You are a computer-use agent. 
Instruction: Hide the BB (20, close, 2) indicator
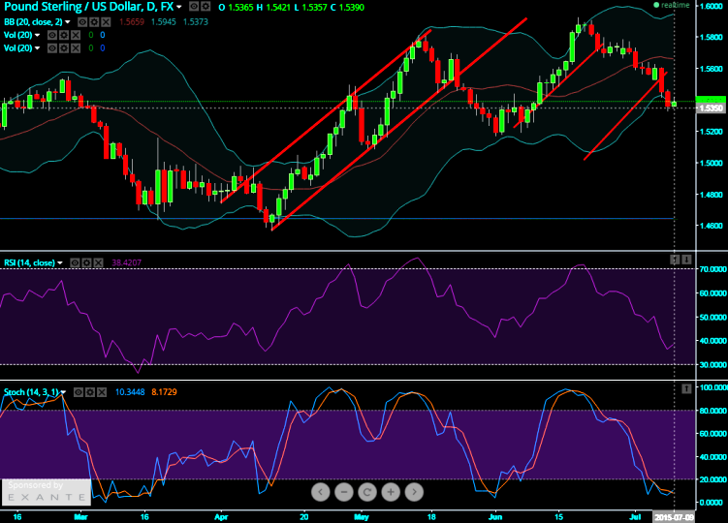tap(82, 22)
